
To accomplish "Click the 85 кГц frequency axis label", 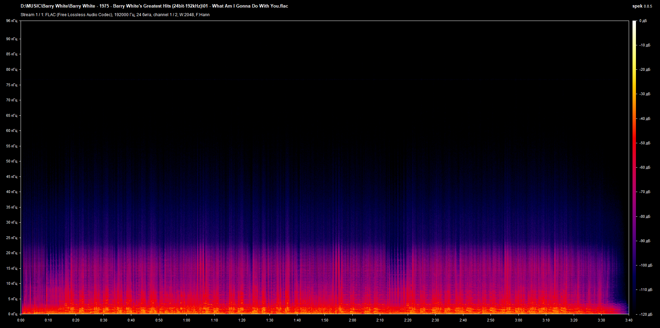I will click(x=12, y=54).
